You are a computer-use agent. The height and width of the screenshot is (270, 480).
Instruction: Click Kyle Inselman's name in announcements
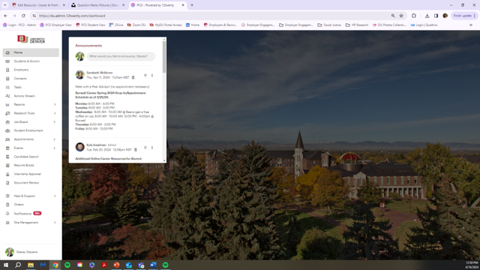tap(96, 145)
